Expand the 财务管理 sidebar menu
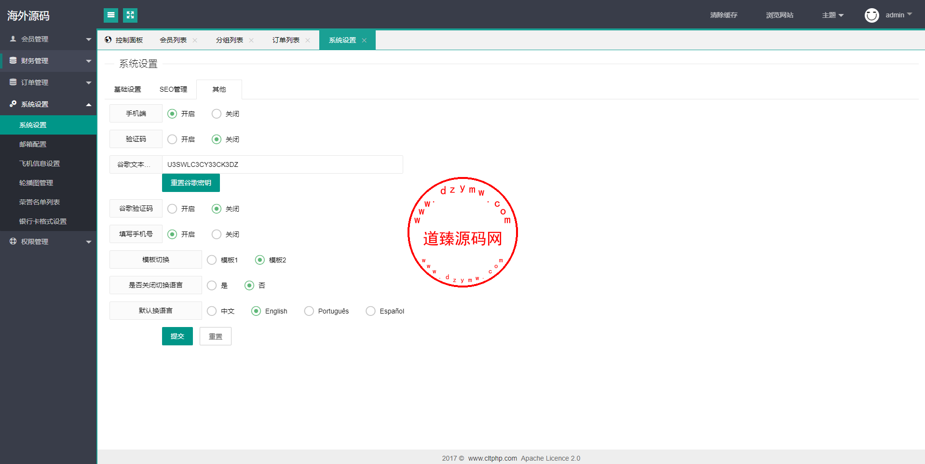The image size is (925, 464). [x=48, y=61]
